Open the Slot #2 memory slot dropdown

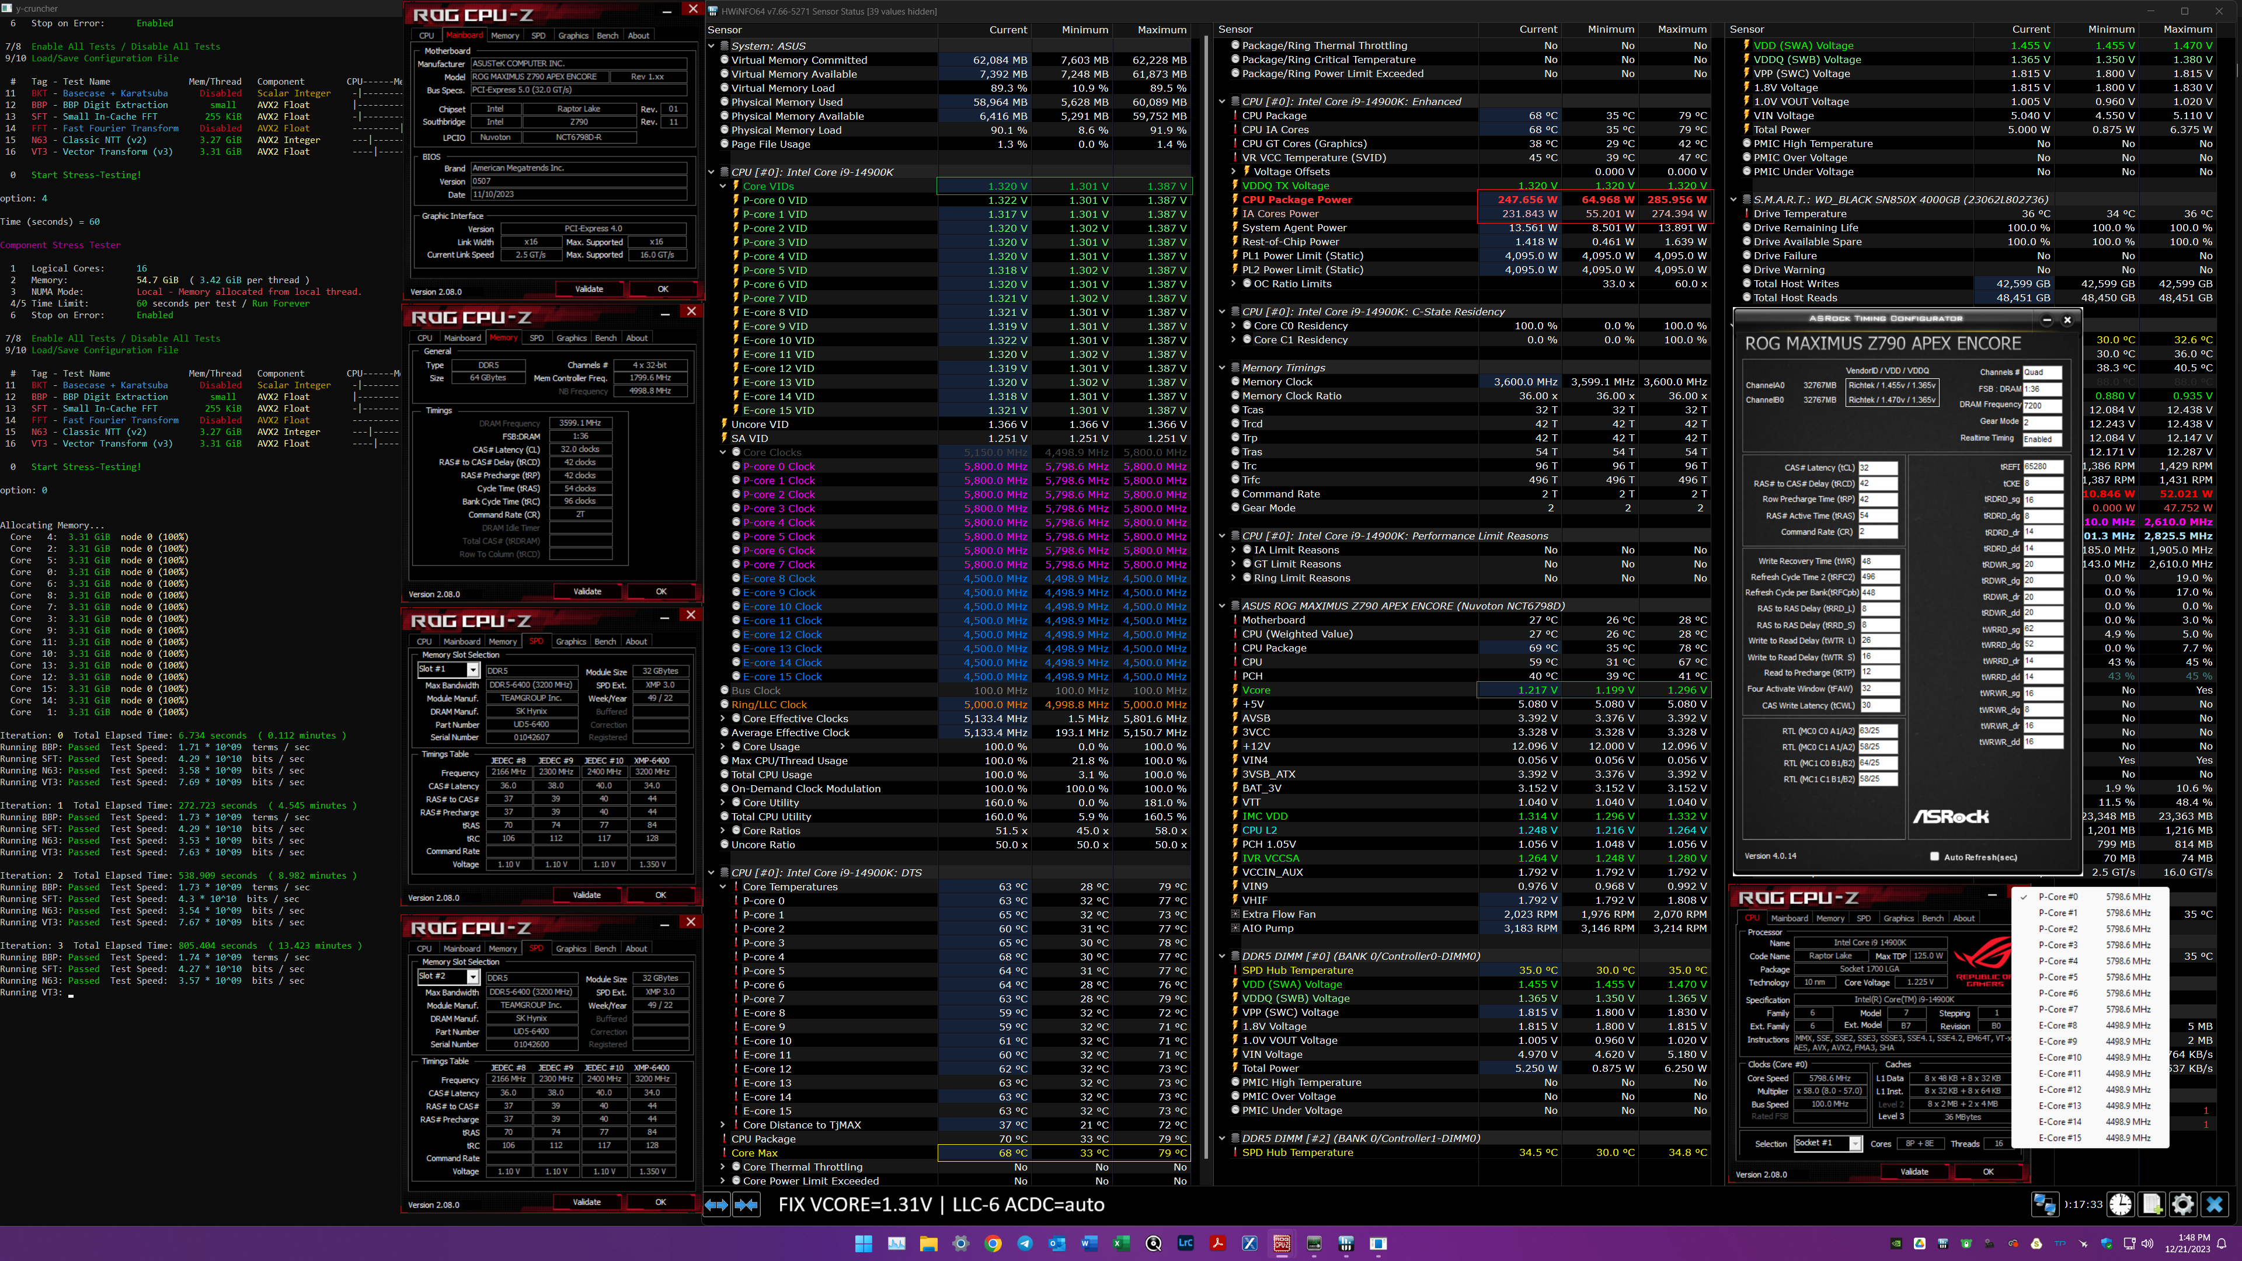(x=448, y=977)
